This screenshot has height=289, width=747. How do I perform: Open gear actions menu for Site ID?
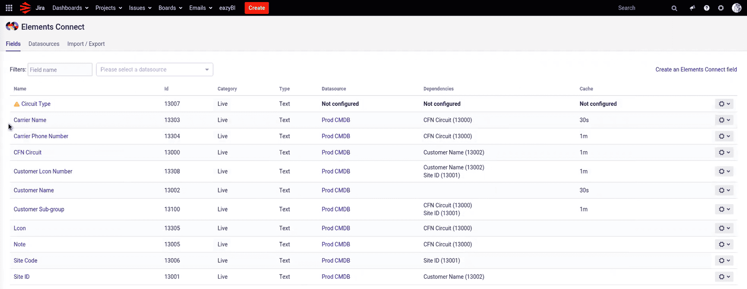(x=724, y=277)
